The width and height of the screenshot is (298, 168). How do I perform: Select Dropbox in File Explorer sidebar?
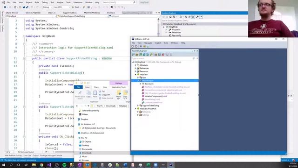coord(84,119)
